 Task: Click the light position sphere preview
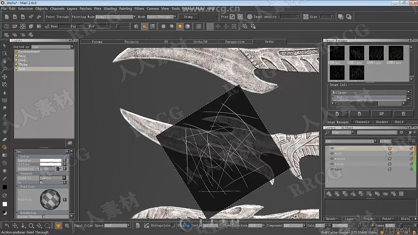[x=50, y=199]
